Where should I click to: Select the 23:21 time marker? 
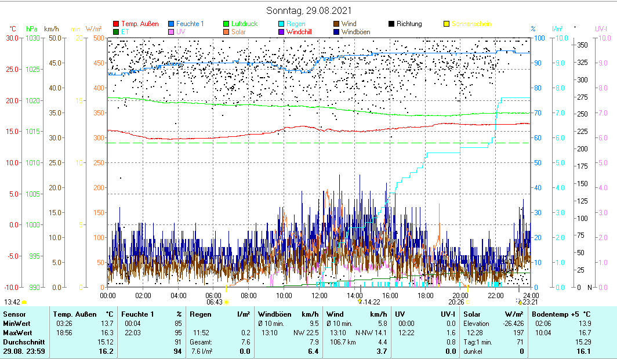(525, 302)
